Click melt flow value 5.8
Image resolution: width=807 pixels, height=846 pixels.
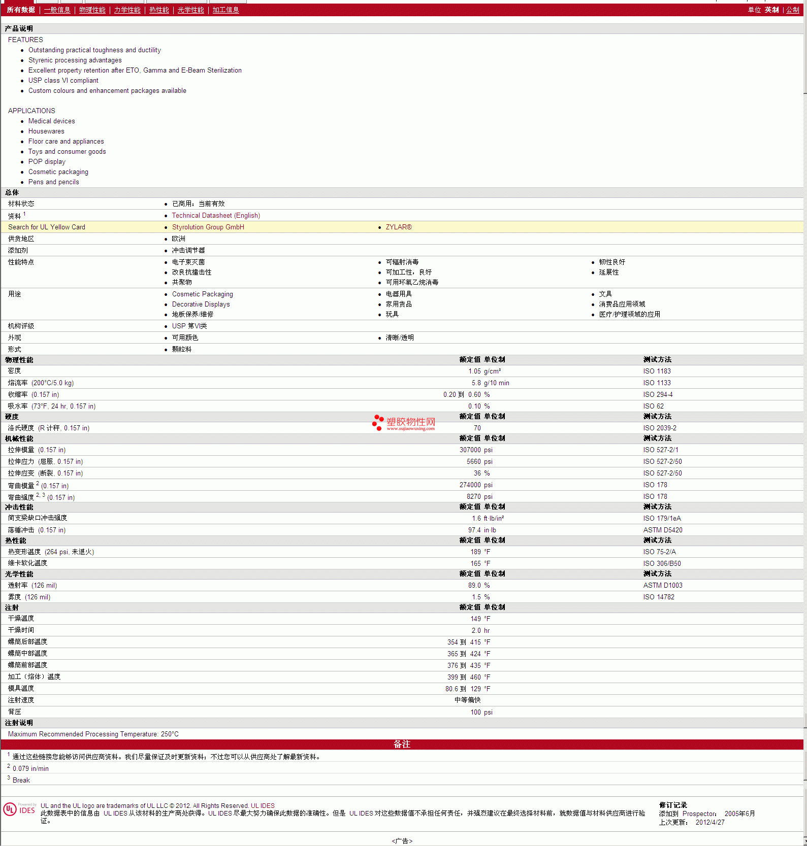476,383
